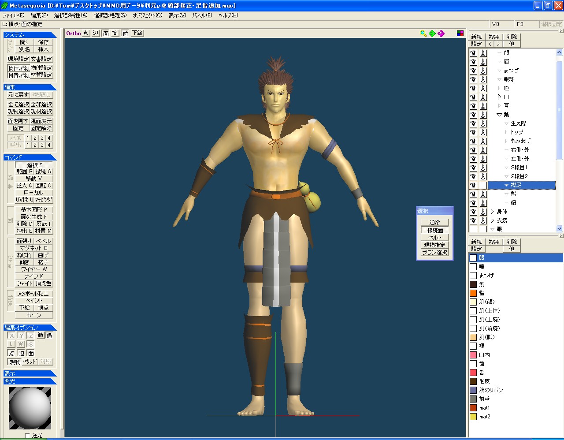564x440 pixels.
Task: Toggle the lock icon for 生え際 object
Action: (483, 123)
